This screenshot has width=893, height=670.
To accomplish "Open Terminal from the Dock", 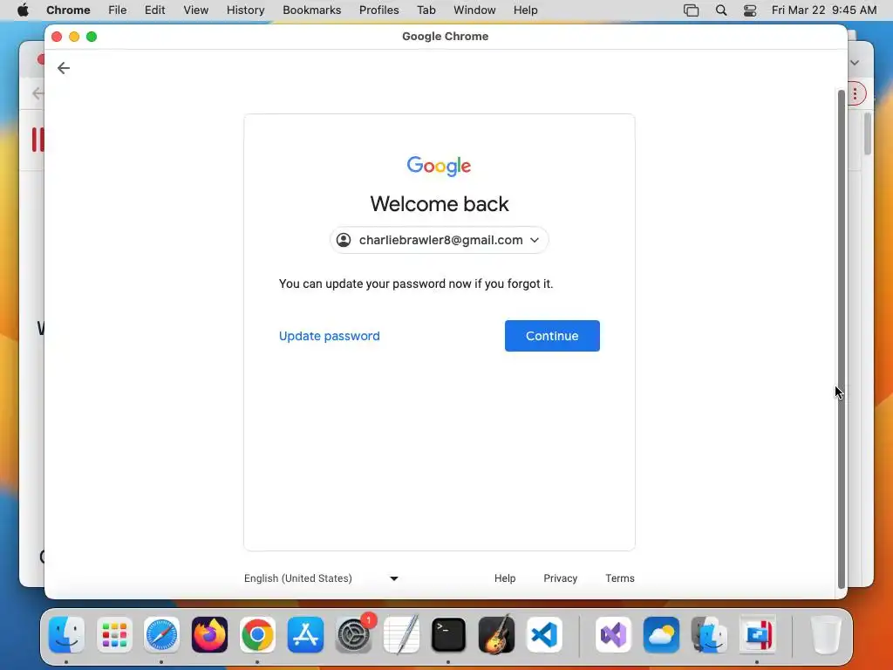I will [449, 635].
